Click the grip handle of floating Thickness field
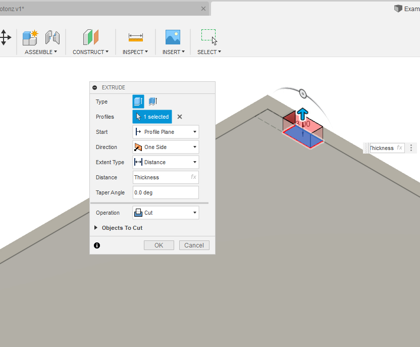Image resolution: width=420 pixels, height=347 pixels. click(366, 148)
